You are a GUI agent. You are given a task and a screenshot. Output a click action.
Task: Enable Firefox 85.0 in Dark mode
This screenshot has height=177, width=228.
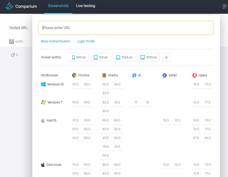(x=106, y=165)
